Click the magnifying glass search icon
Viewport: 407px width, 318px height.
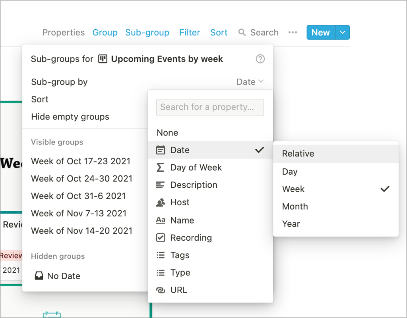click(x=242, y=33)
